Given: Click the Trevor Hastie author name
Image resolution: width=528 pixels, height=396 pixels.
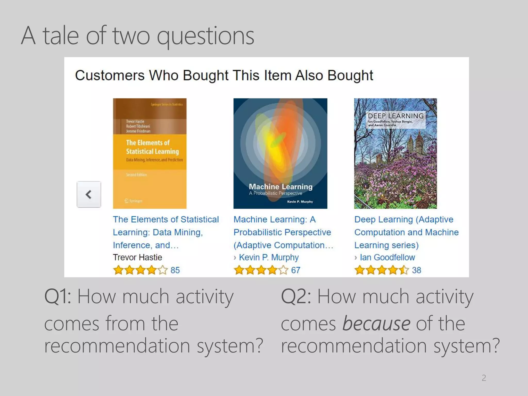Looking at the screenshot, I should pos(137,257).
